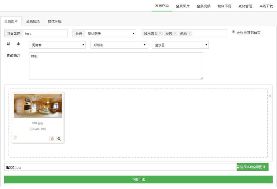Switch to the 全景视频 sub-tab
The image size is (277, 189).
click(33, 21)
